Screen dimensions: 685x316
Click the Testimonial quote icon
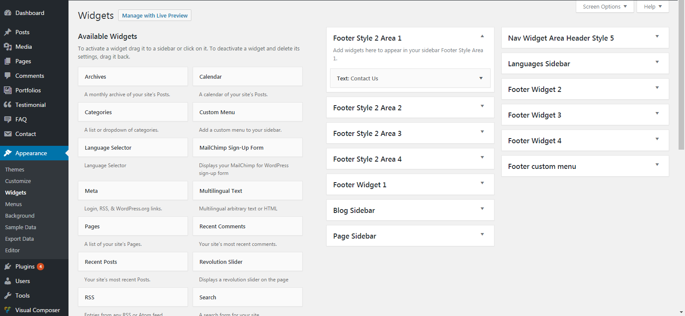pyautogui.click(x=8, y=105)
